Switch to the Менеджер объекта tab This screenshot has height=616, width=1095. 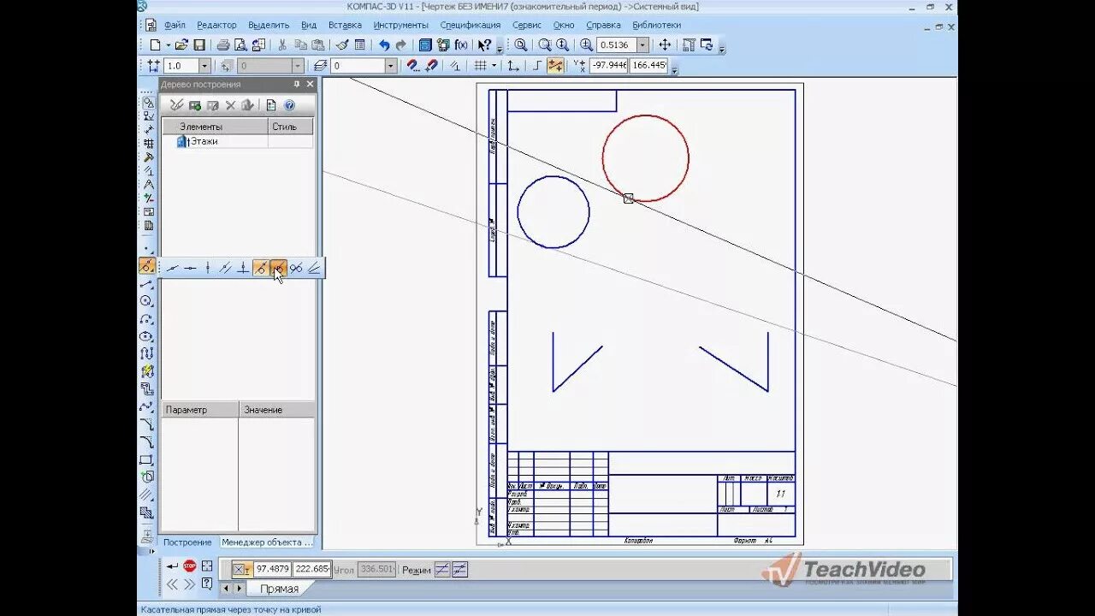268,542
